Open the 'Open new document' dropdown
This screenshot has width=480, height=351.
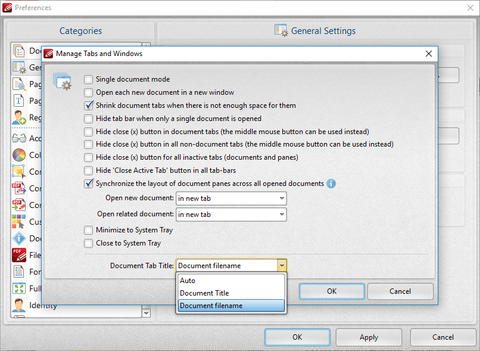click(230, 198)
